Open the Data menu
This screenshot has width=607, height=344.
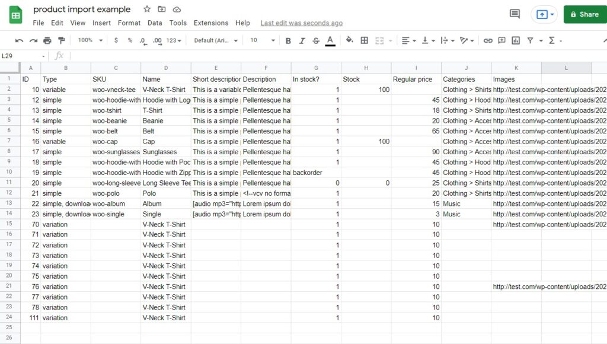pos(155,23)
